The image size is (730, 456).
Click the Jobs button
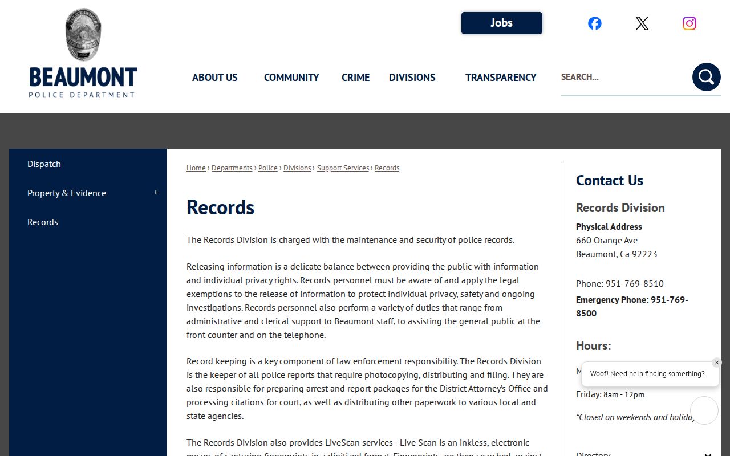pyautogui.click(x=502, y=23)
